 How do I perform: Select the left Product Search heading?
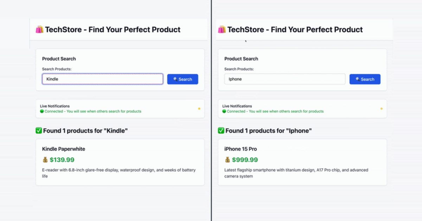pos(59,59)
